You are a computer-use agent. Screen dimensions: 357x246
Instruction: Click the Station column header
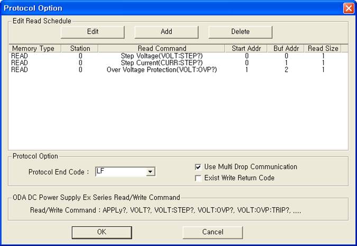click(x=80, y=48)
